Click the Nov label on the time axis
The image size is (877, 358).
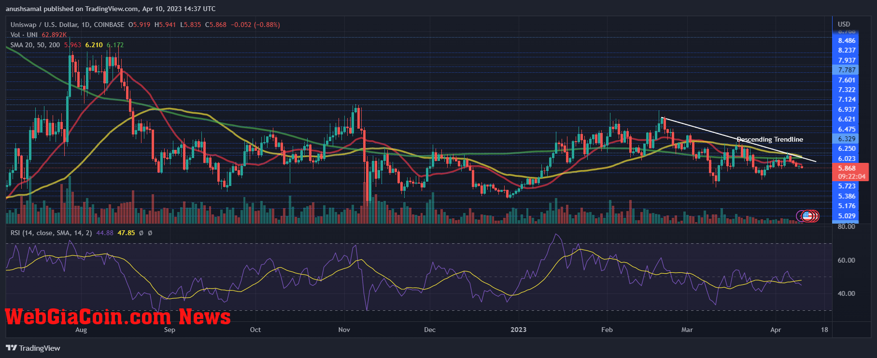point(344,330)
